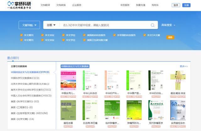This screenshot has height=131, width=201.
Task: Click 主要引文数据库 sidebar heading
Action: 19,66
